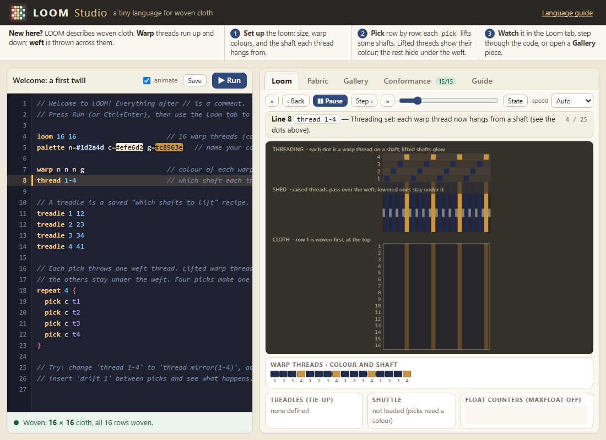Click the State button
Screen dimensions: 606x440
tap(515, 101)
